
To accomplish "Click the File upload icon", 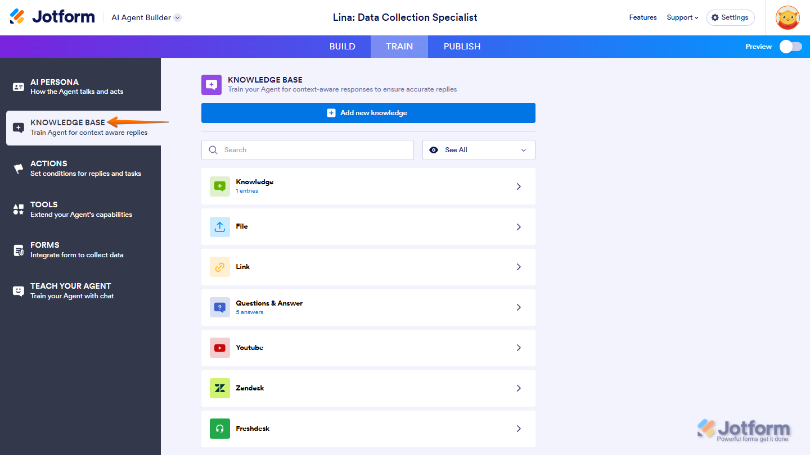I will (x=220, y=226).
